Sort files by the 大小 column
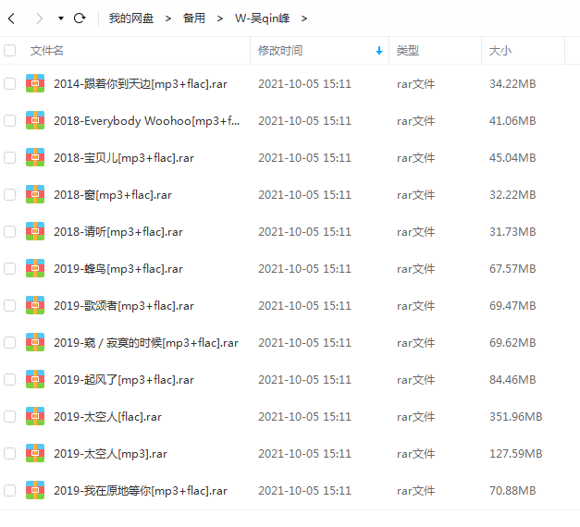This screenshot has height=527, width=580. tap(500, 51)
